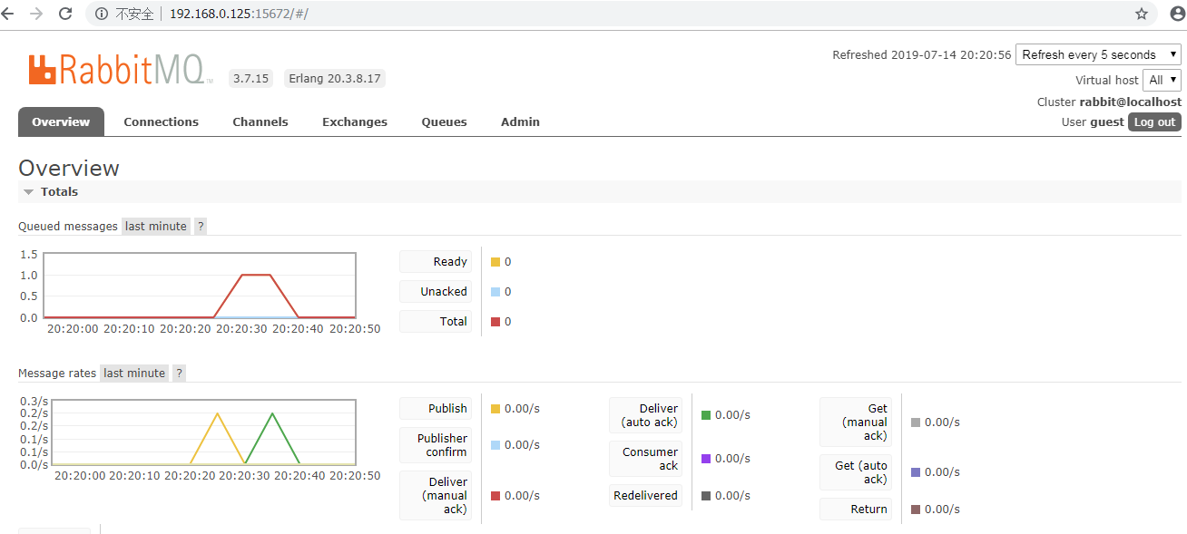Click the 3.7.15 version badge
The image size is (1187, 534).
[x=251, y=78]
